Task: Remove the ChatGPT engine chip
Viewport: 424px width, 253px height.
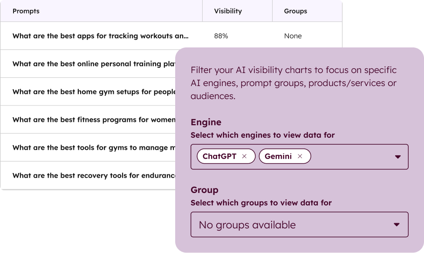Action: 244,157
